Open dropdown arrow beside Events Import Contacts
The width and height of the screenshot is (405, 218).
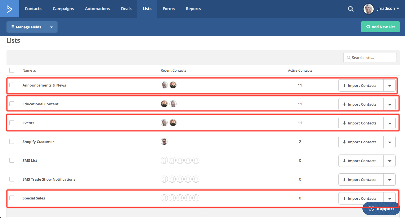(x=389, y=123)
